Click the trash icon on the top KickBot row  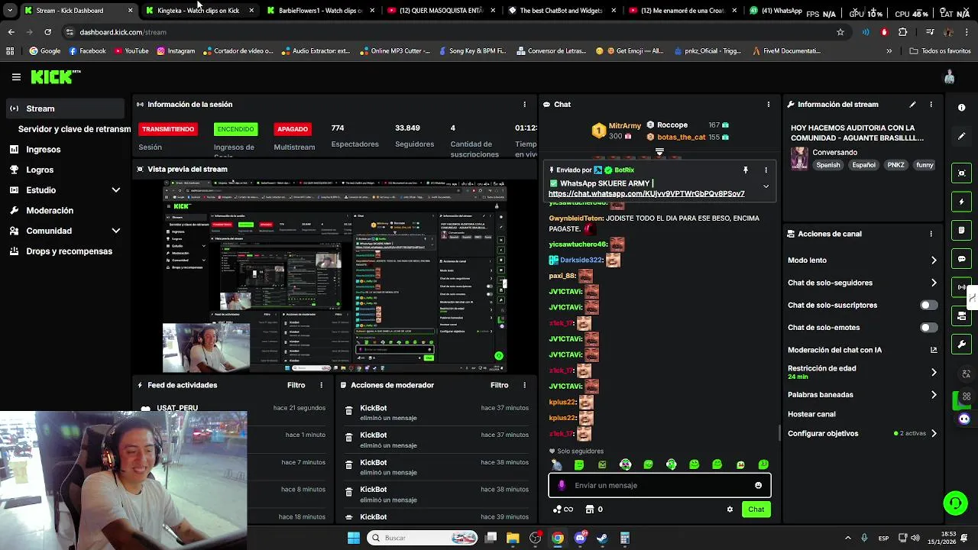point(349,411)
